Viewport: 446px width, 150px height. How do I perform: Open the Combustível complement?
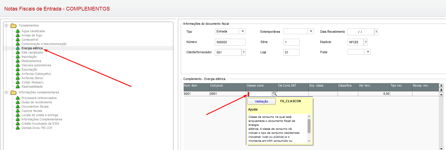click(x=30, y=40)
